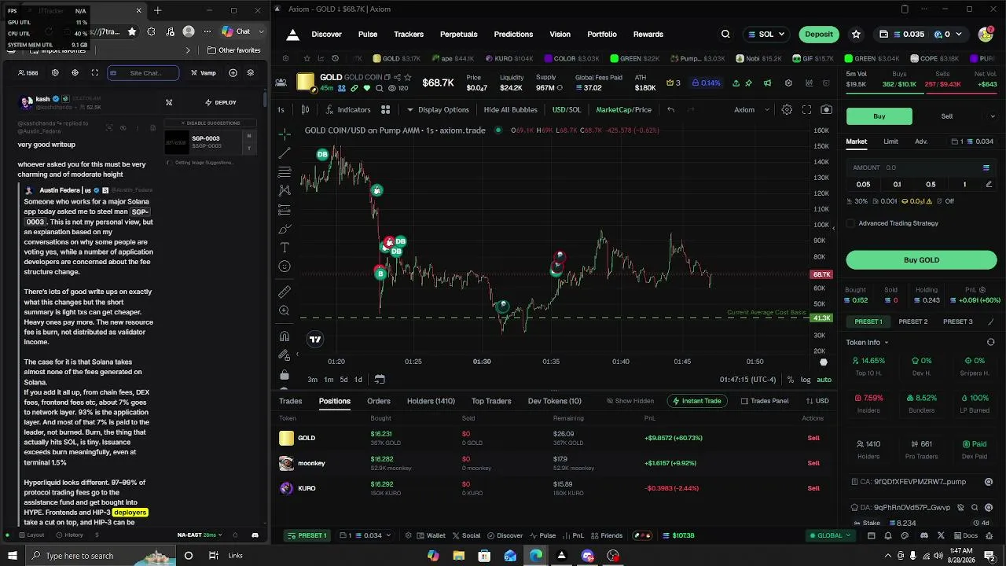The width and height of the screenshot is (1006, 566).
Task: Open the SOL chain selector dropdown
Action: 766,35
